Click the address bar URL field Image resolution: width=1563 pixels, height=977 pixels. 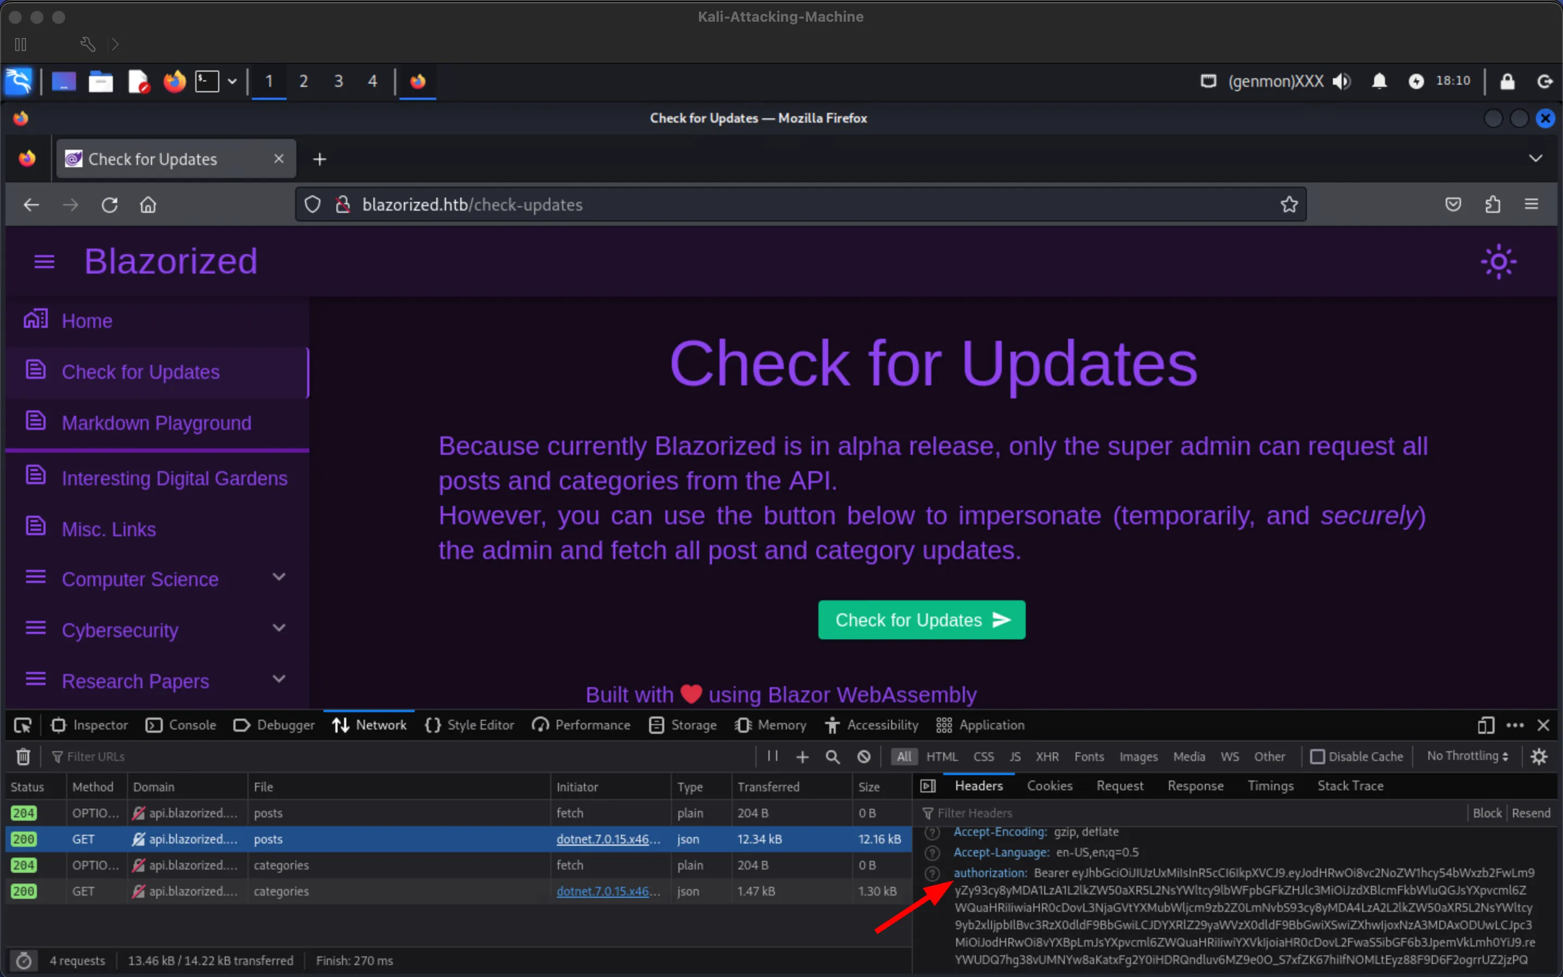[801, 205]
